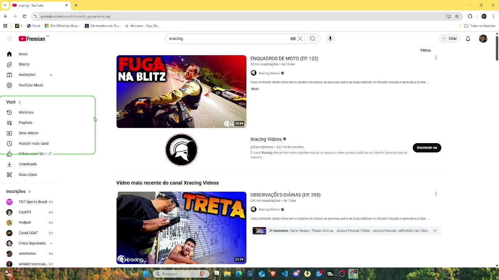Open the Chrome menu three dots

click(x=494, y=16)
